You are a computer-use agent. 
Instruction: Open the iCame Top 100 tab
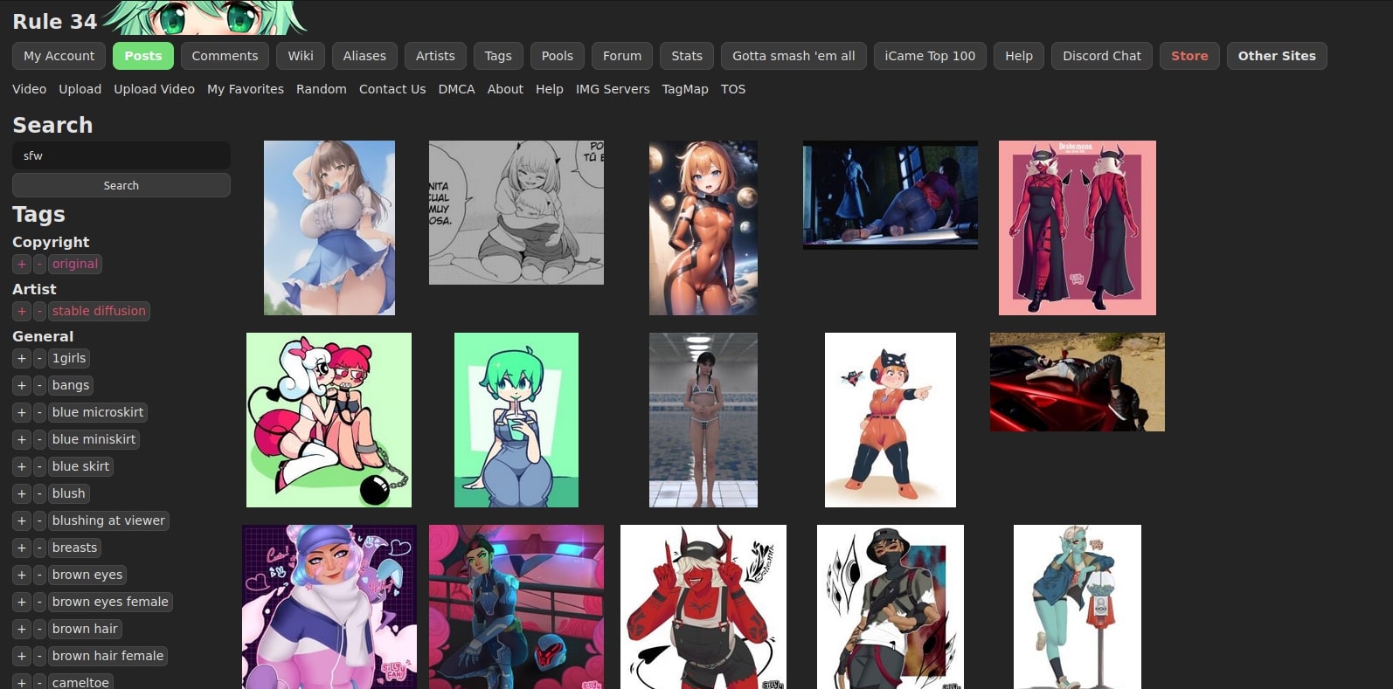[930, 56]
